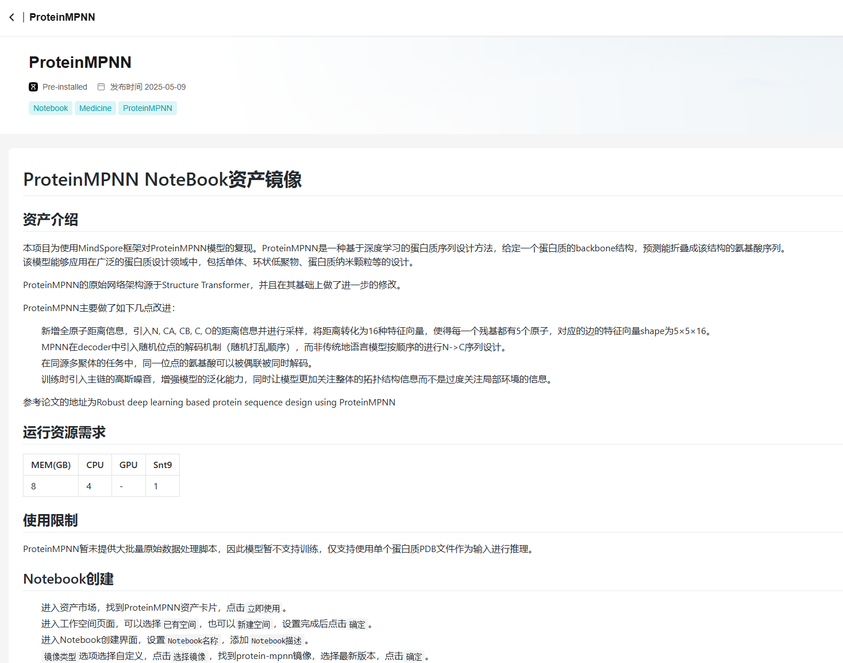Screen dimensions: 843x663
Task: Click the GPU table header
Action: point(129,465)
